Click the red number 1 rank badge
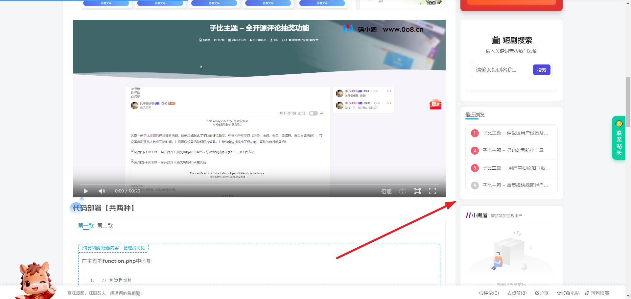Image resolution: width=631 pixels, height=299 pixels. pyautogui.click(x=475, y=133)
